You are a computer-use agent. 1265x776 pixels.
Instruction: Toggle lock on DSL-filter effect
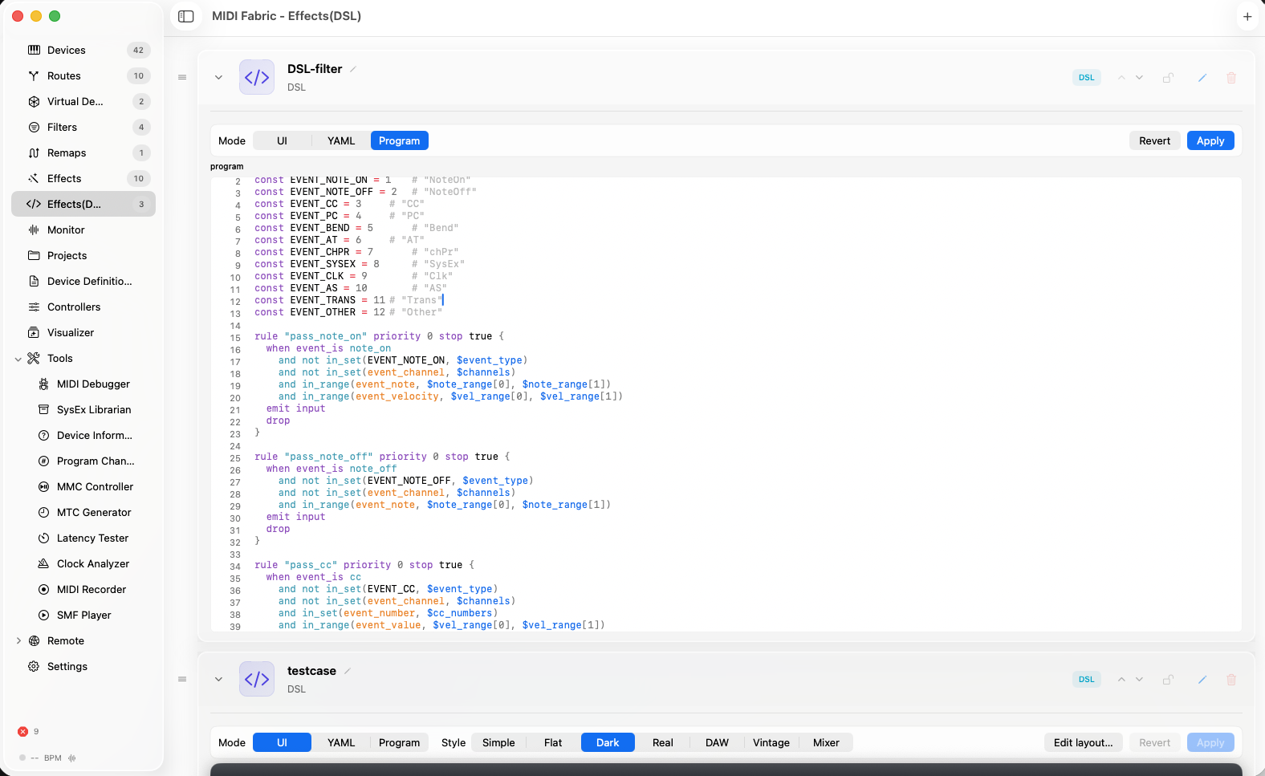pos(1169,78)
